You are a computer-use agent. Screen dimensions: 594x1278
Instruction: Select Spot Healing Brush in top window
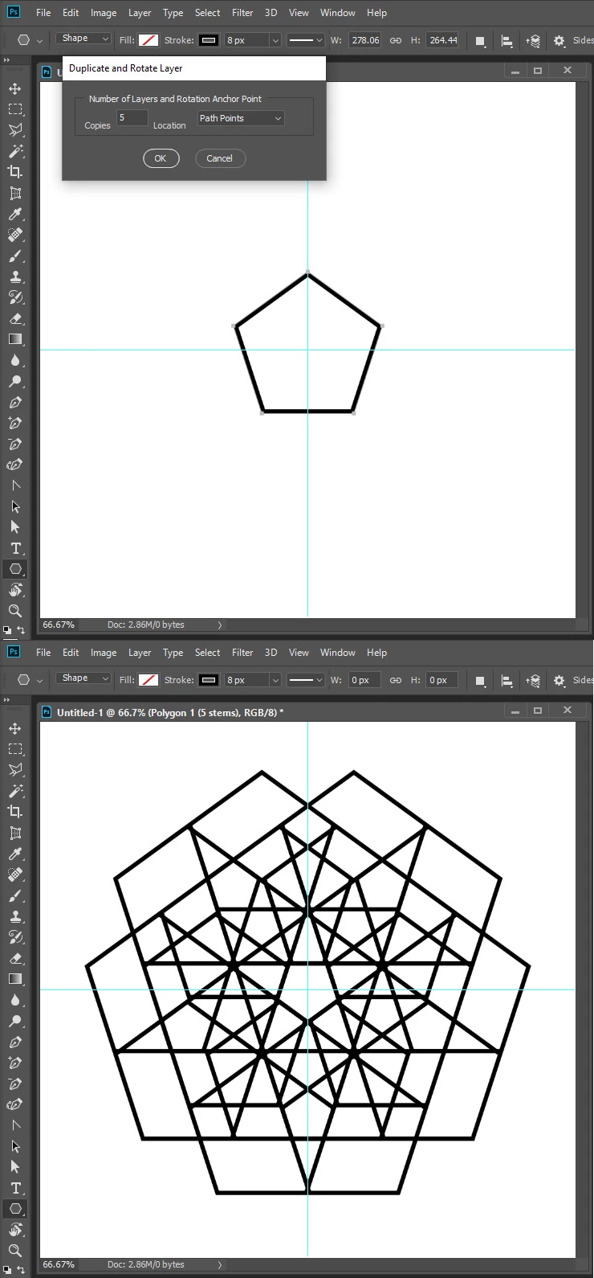click(x=15, y=235)
